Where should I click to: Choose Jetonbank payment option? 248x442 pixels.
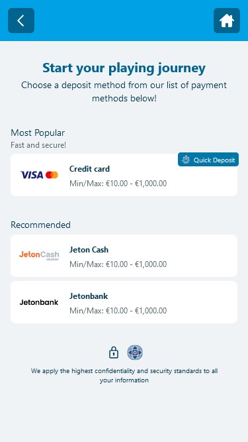pyautogui.click(x=124, y=302)
